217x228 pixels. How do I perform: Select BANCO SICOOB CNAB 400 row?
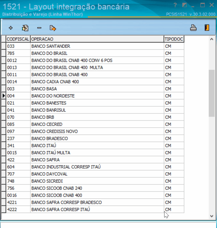click(x=93, y=195)
